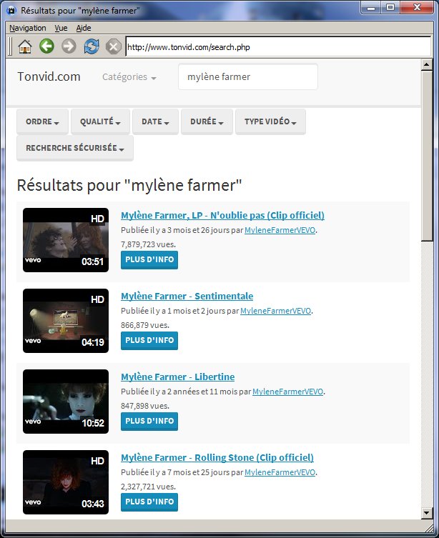Click the address bar URL field
The image size is (439, 538).
click(x=278, y=47)
